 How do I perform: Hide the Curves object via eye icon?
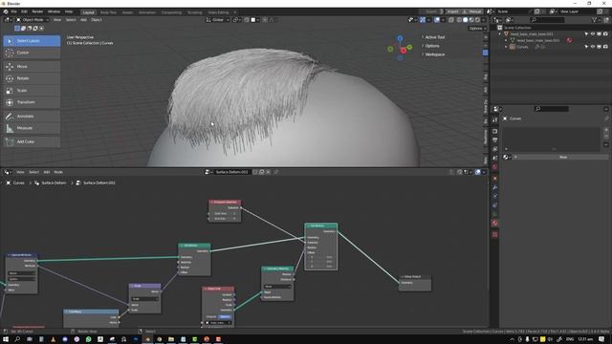click(x=593, y=47)
